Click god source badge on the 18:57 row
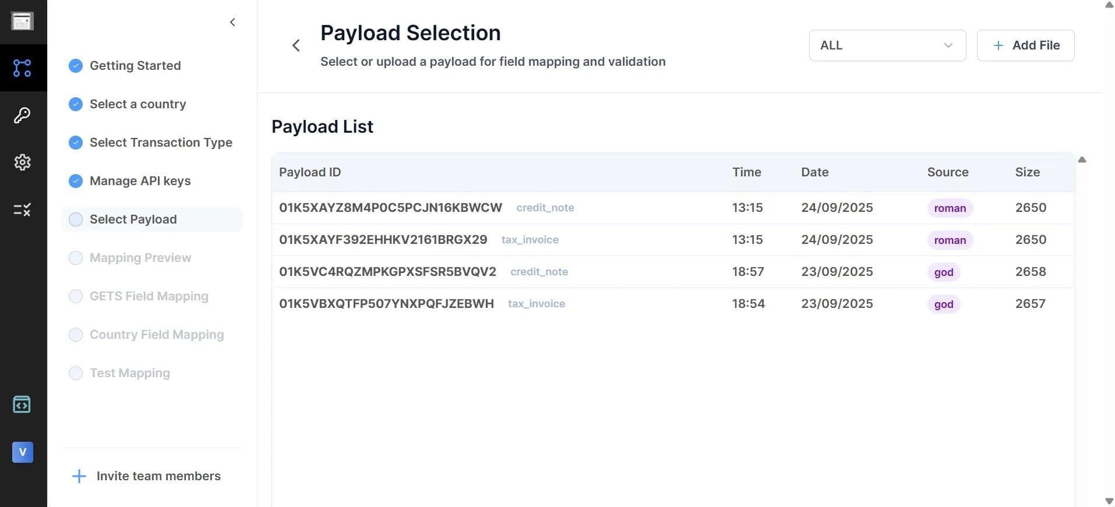This screenshot has height=507, width=1115. click(944, 272)
